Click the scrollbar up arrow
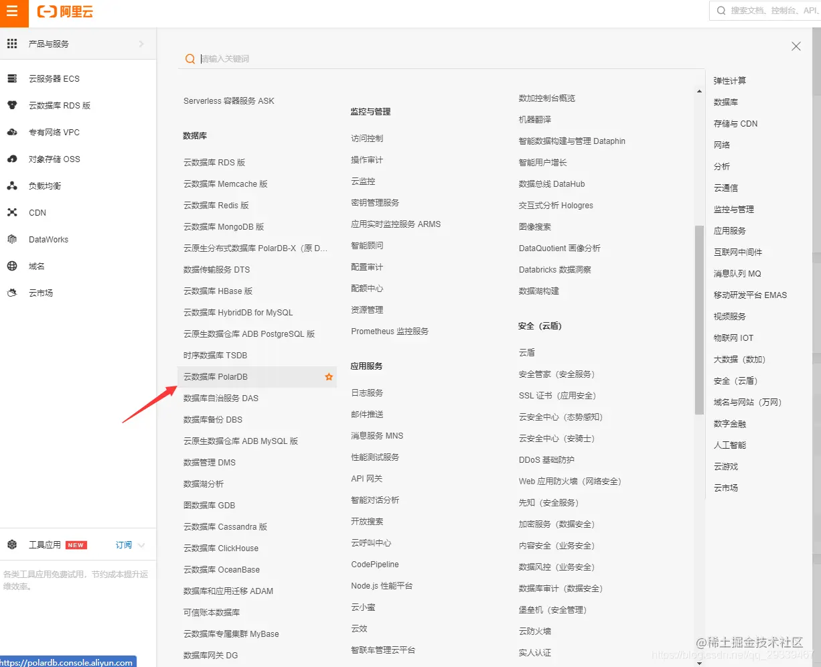The height and width of the screenshot is (667, 821). click(699, 91)
